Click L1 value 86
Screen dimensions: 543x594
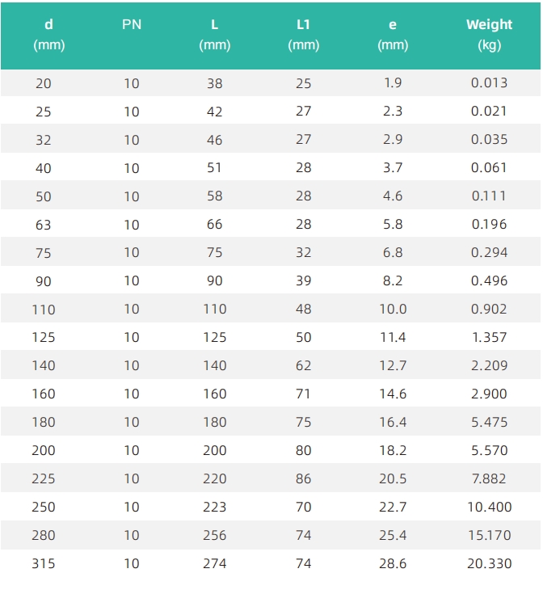pos(303,478)
